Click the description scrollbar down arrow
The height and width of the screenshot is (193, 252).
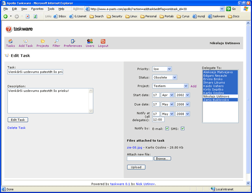pyautogui.click(x=91, y=111)
